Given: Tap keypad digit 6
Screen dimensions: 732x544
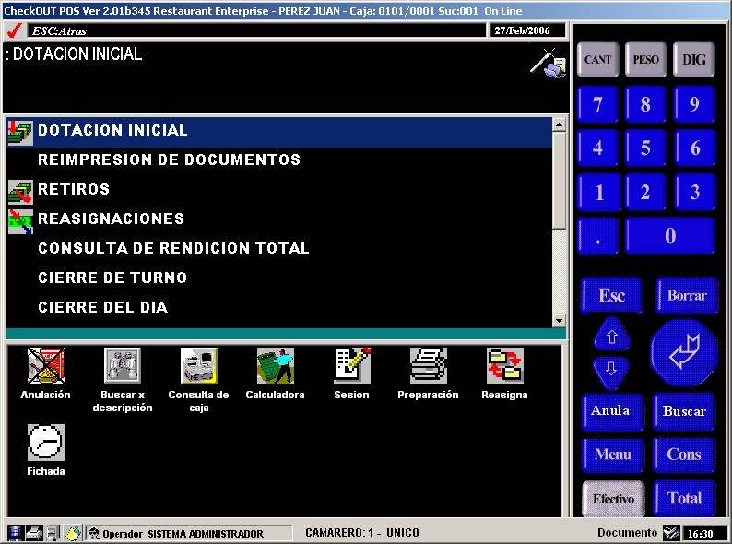Looking at the screenshot, I should point(694,148).
